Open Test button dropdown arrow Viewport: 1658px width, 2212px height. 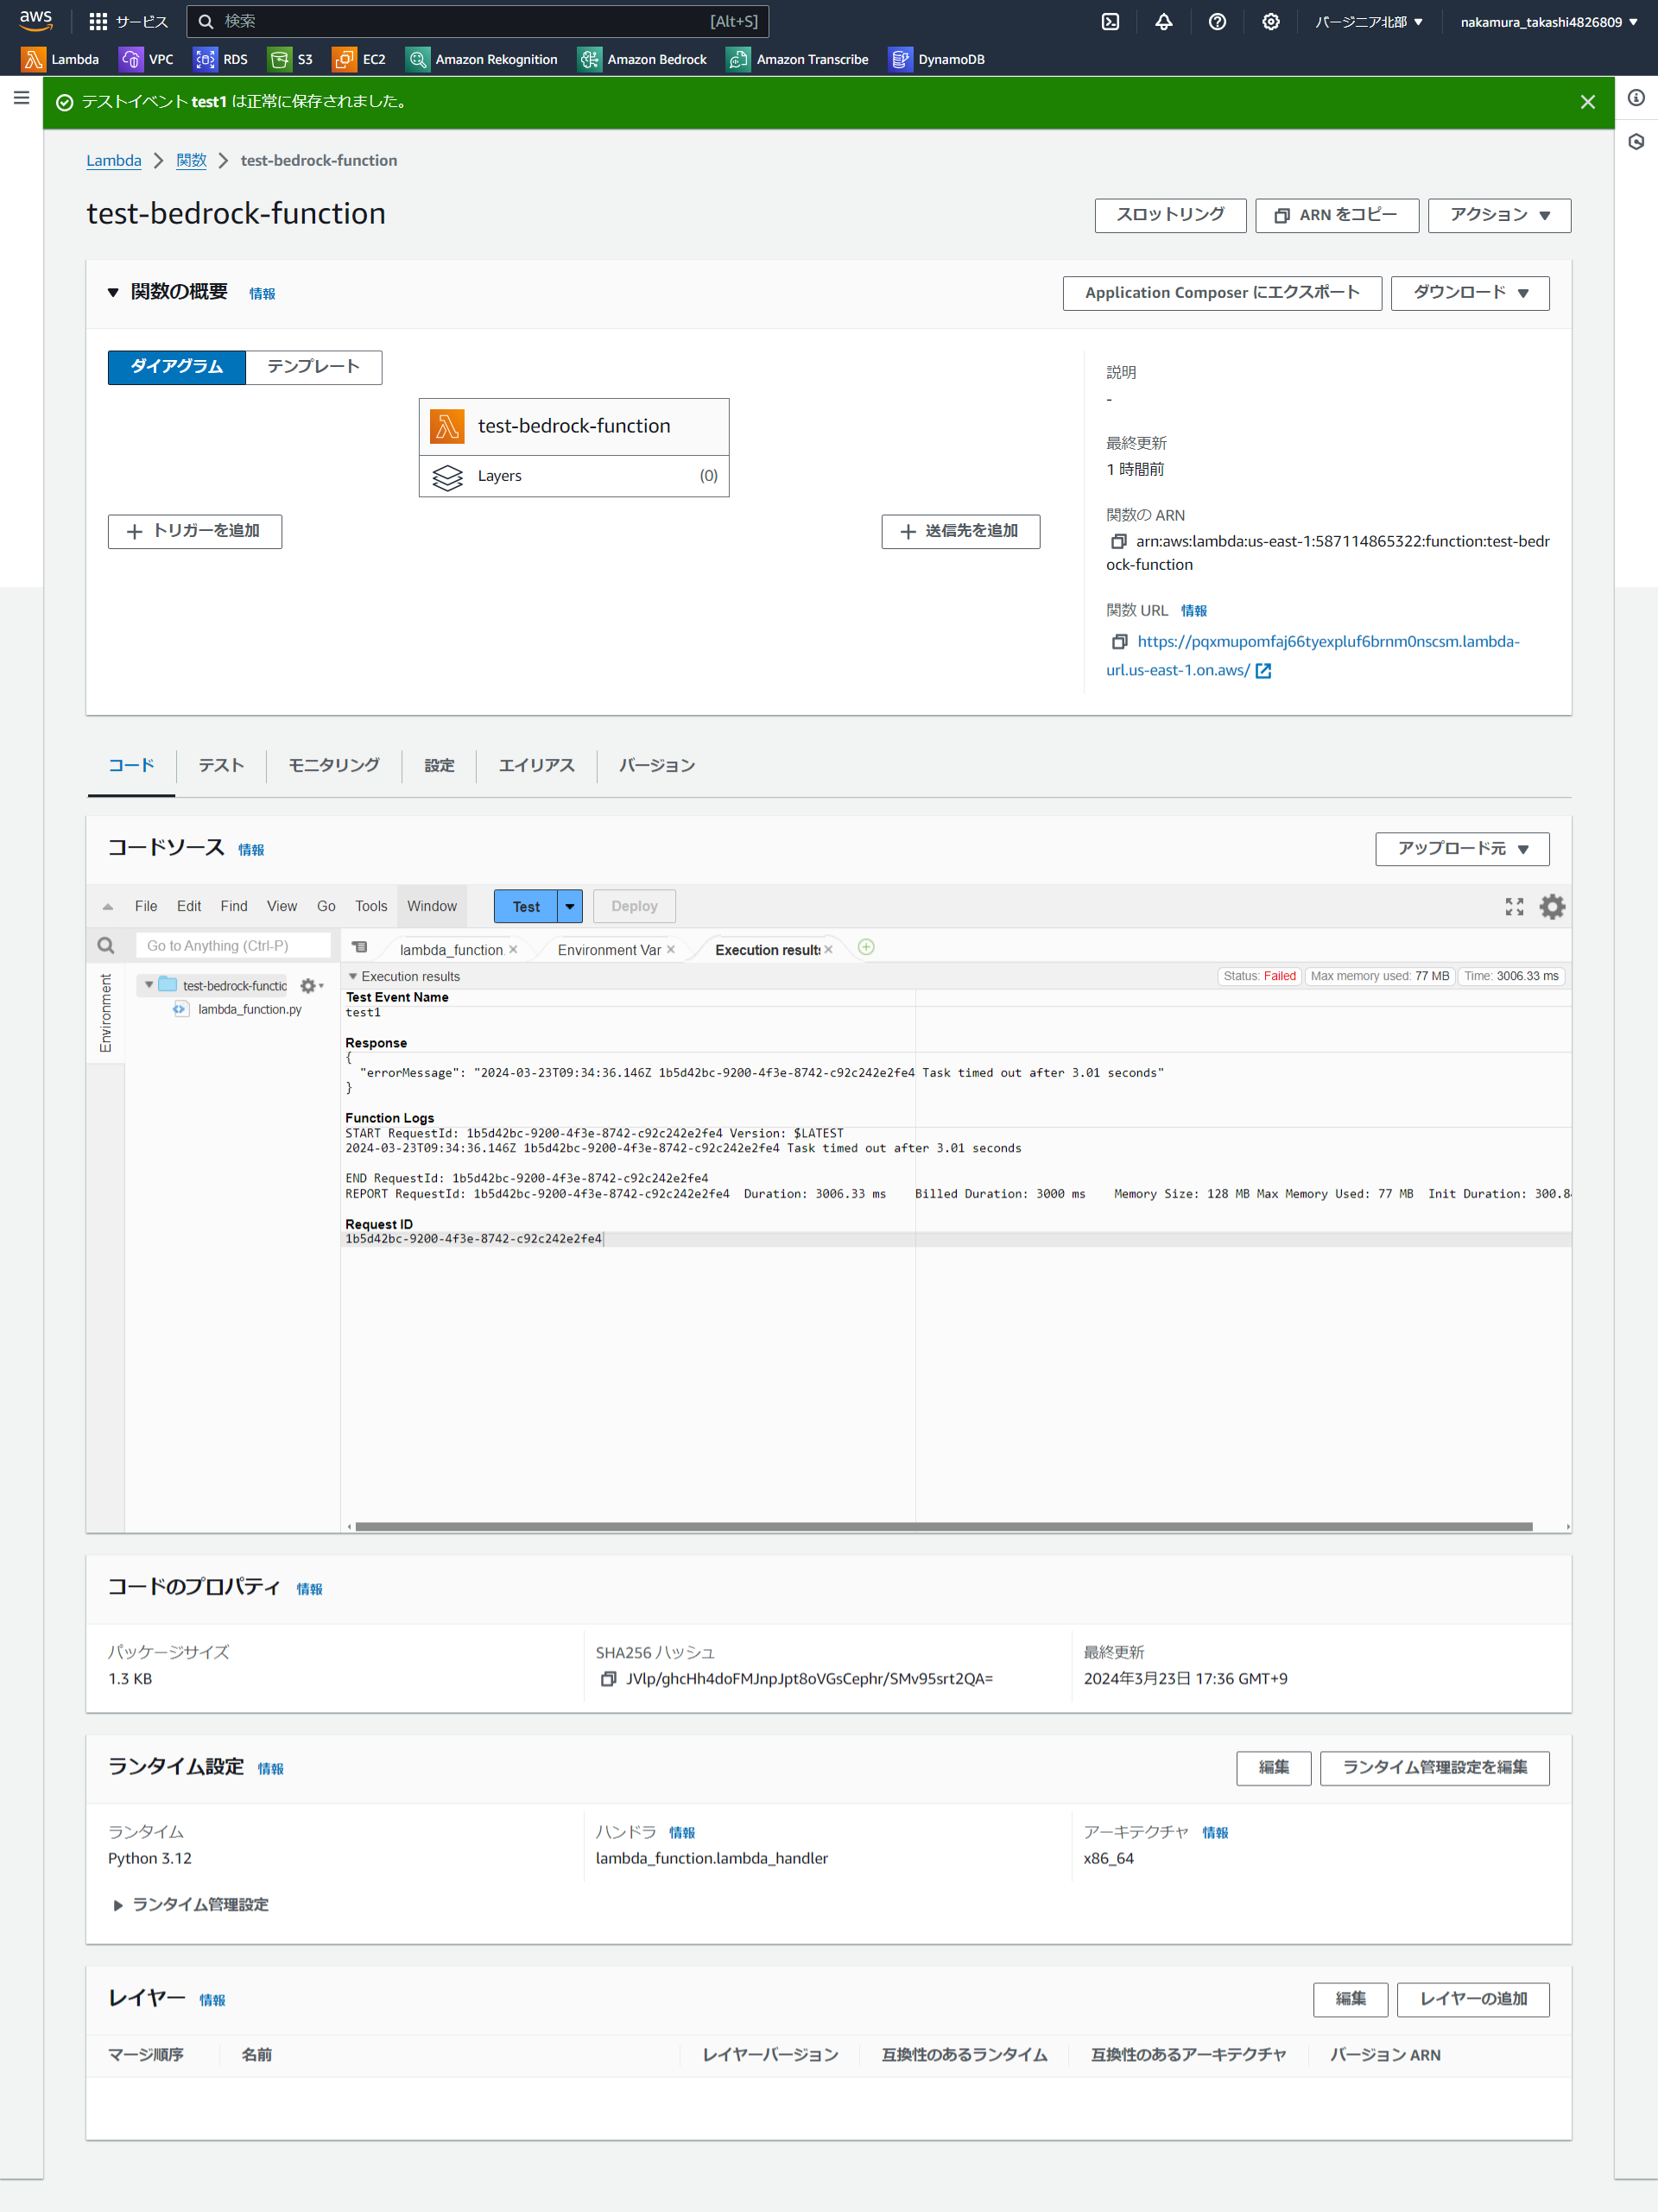point(570,907)
